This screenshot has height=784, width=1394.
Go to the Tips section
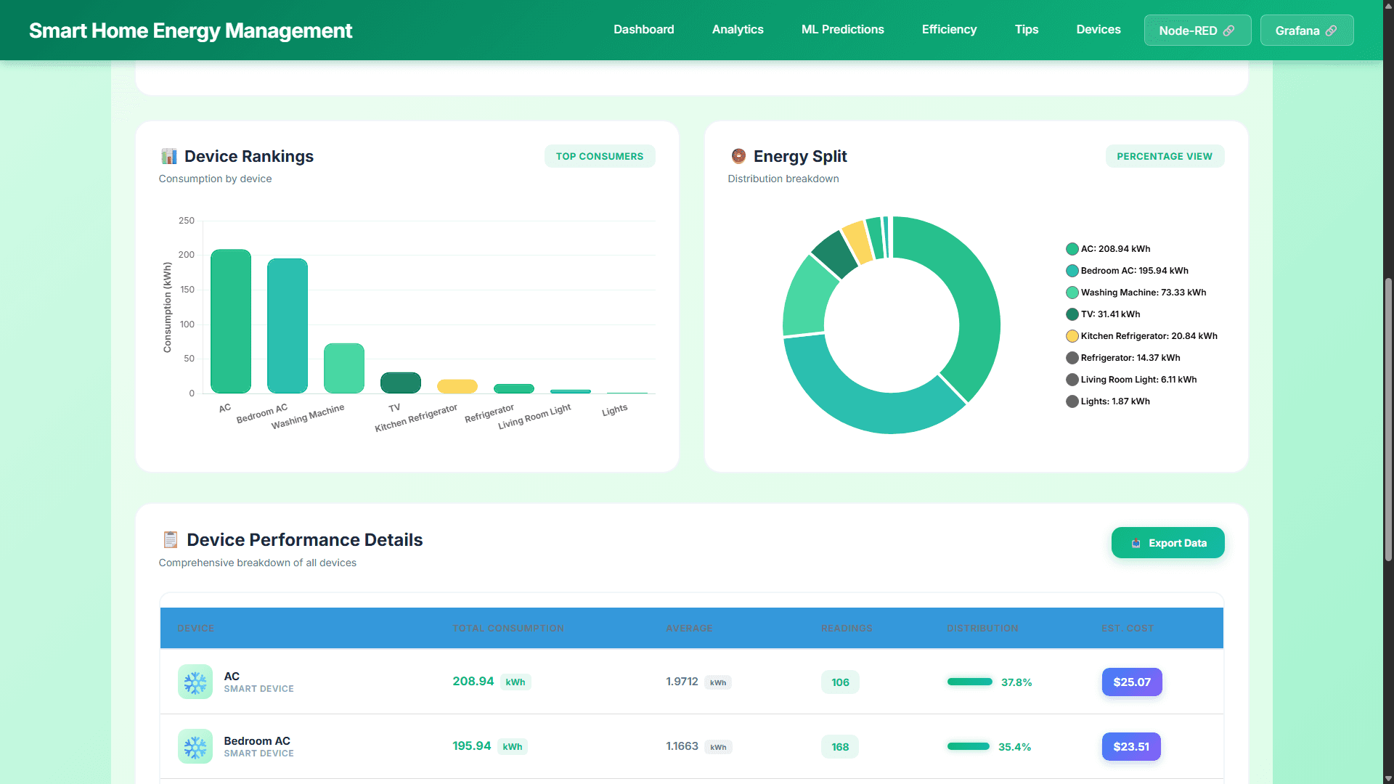pos(1027,29)
